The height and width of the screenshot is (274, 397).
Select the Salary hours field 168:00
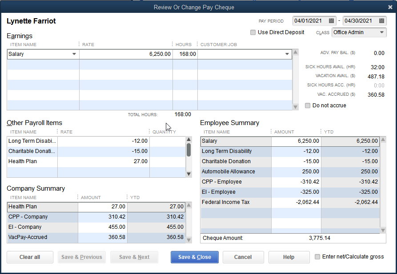(x=185, y=54)
